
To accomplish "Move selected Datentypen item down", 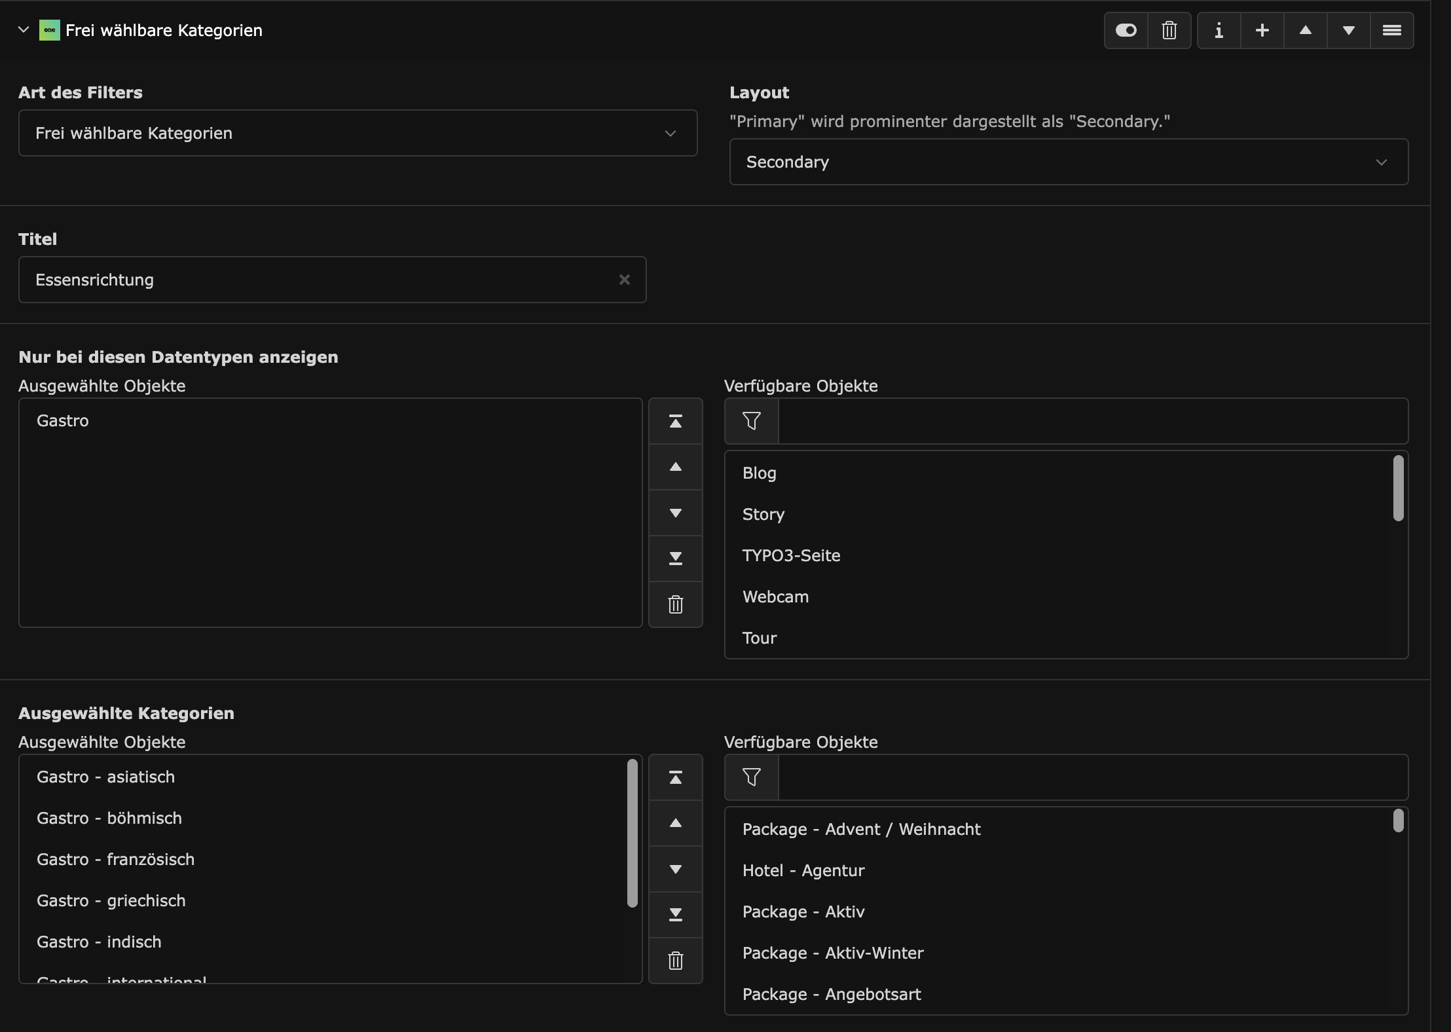I will point(676,513).
